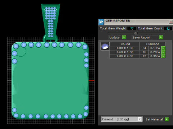Click the material dropdown arrow
Viewport: 173px width, 129px height.
tap(140, 119)
